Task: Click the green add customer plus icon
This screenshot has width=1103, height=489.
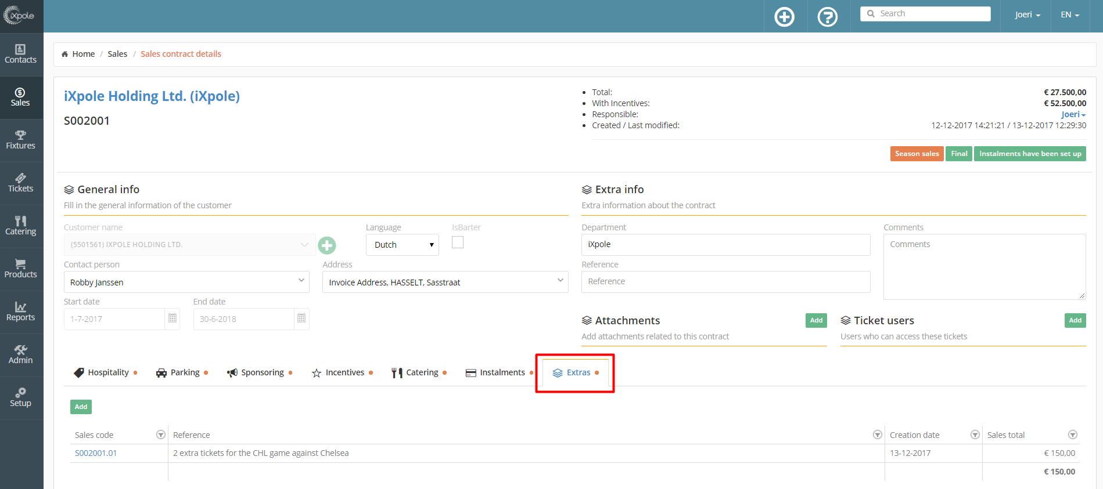Action: [x=327, y=245]
